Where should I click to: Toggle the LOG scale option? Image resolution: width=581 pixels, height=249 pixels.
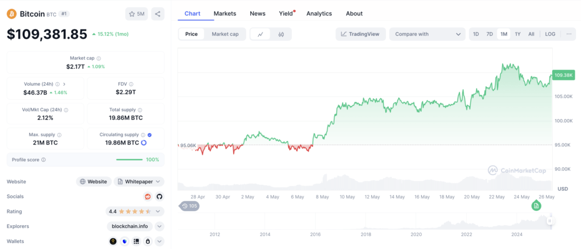pyautogui.click(x=550, y=34)
